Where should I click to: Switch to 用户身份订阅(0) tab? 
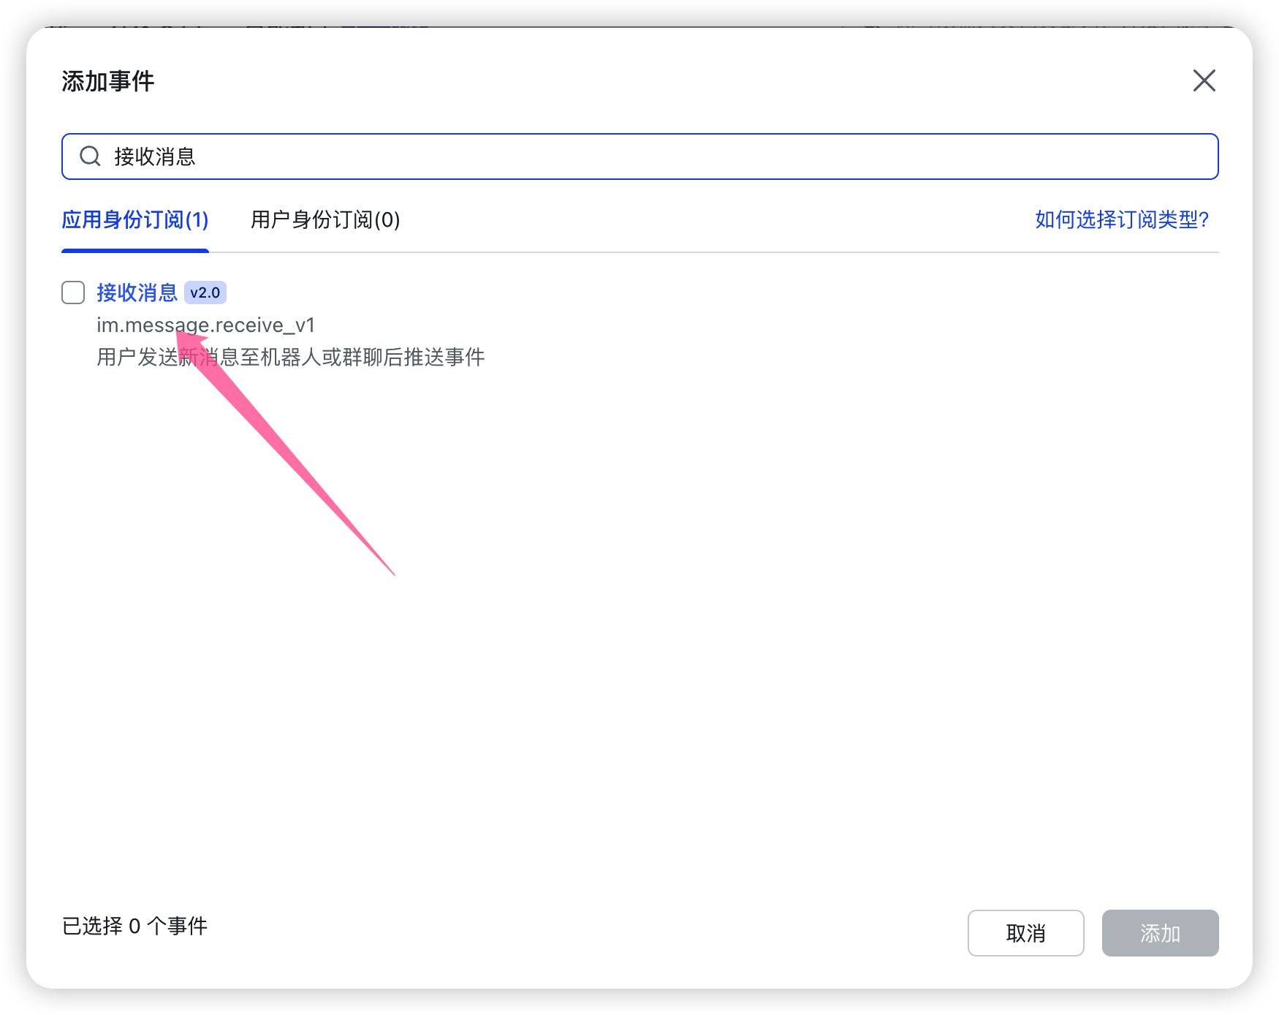pos(325,219)
